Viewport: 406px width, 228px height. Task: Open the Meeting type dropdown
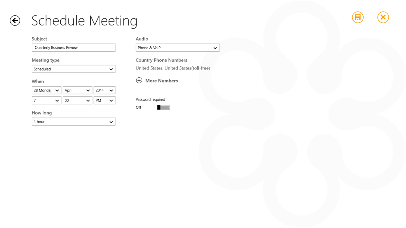pyautogui.click(x=73, y=69)
